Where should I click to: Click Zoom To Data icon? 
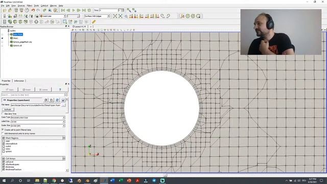click(121, 16)
